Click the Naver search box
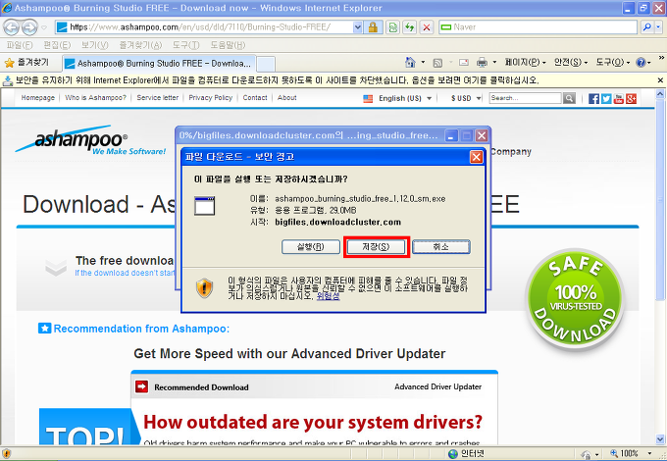This screenshot has height=461, width=667. tap(539, 27)
